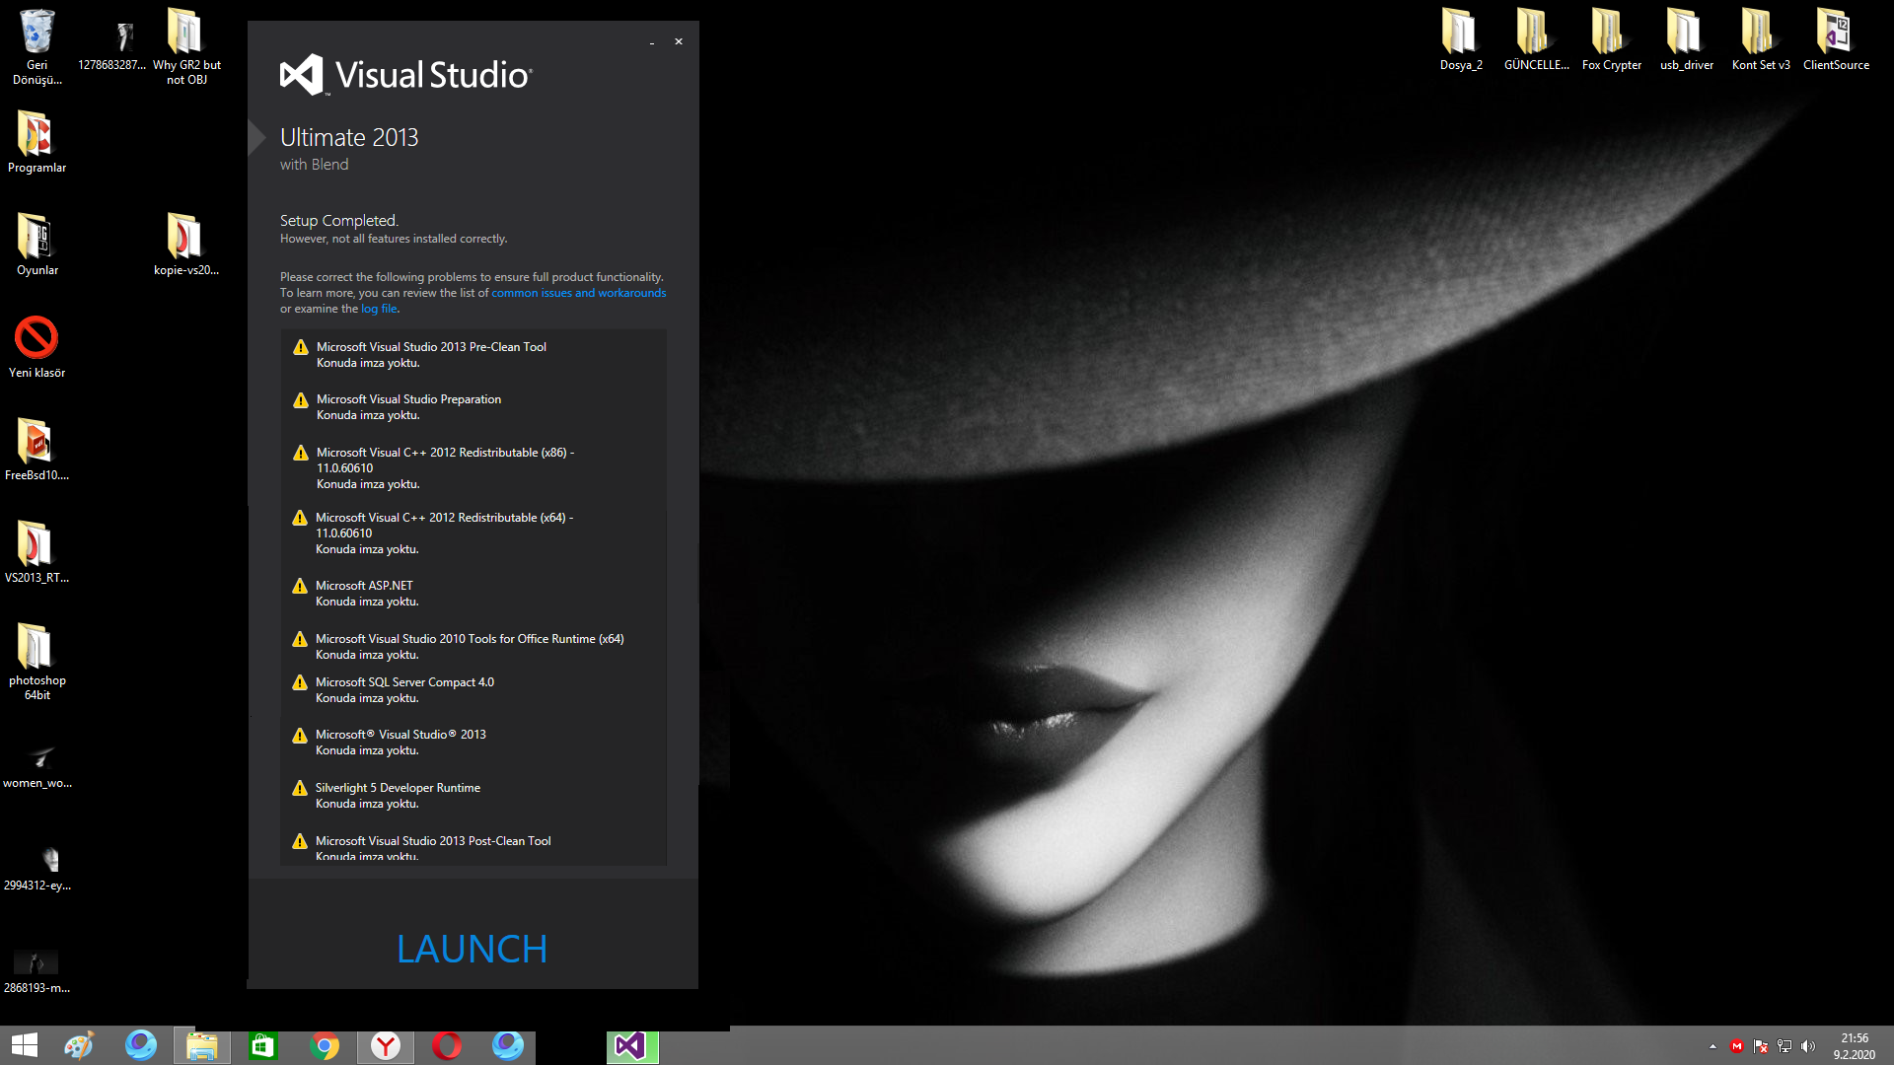Open Yandex Browser from the taskbar

tap(386, 1045)
